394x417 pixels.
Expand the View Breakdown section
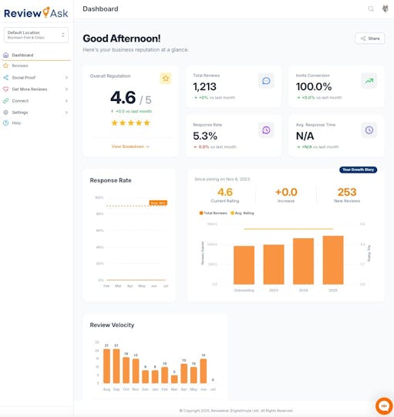[x=130, y=146]
